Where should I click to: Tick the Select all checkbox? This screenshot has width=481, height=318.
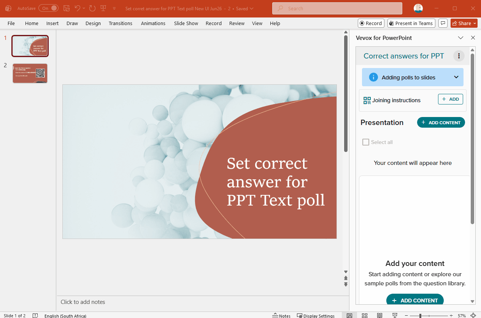click(366, 142)
